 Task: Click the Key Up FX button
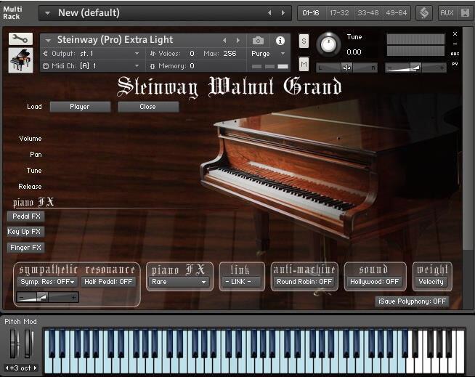click(25, 232)
